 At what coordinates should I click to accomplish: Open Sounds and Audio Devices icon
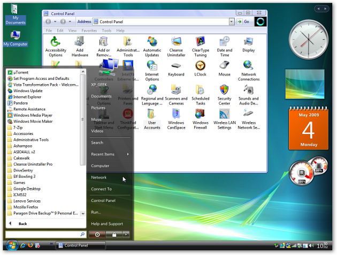[248, 95]
